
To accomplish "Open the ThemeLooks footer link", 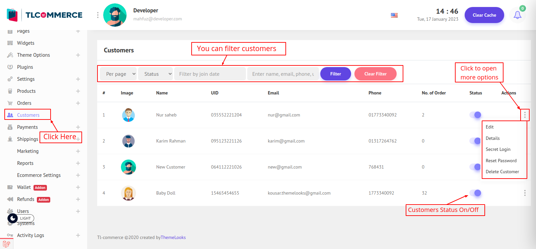I will (173, 237).
